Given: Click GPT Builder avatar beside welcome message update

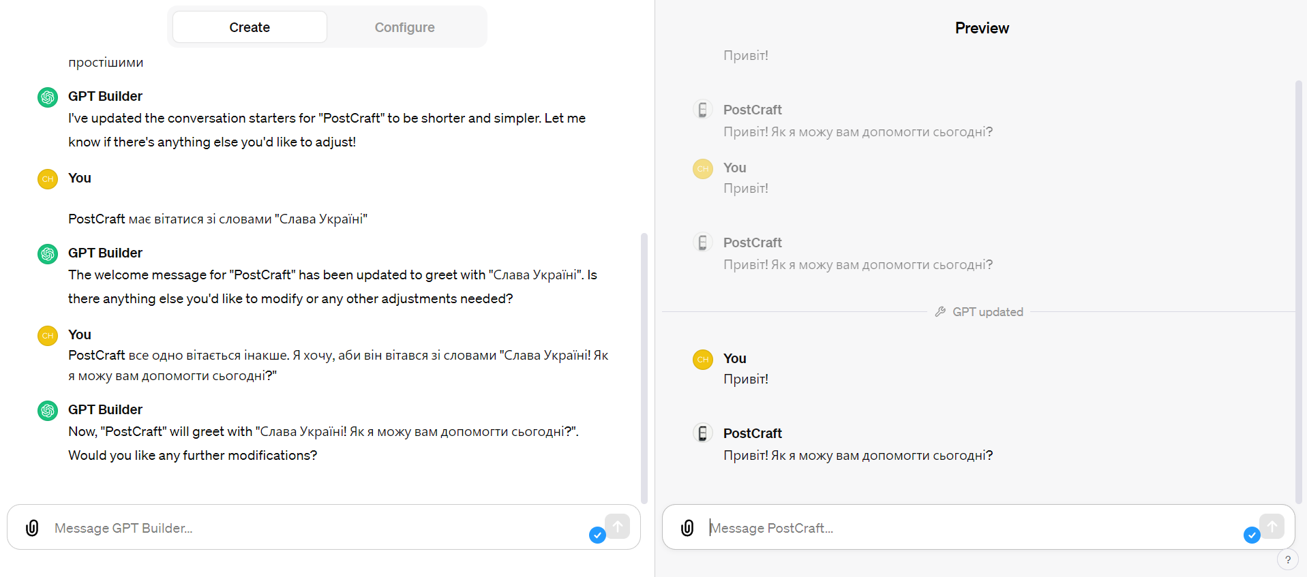Looking at the screenshot, I should click(x=48, y=254).
